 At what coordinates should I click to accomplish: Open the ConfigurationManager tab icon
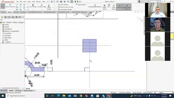pos(9,17)
